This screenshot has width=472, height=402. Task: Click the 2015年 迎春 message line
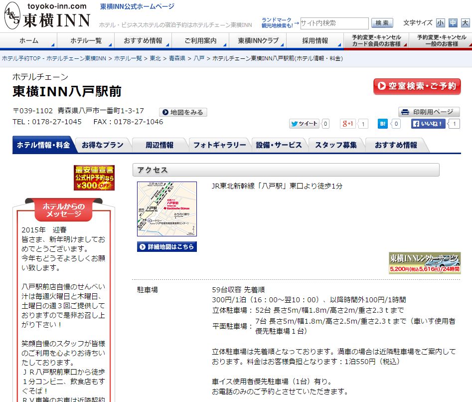click(x=44, y=230)
